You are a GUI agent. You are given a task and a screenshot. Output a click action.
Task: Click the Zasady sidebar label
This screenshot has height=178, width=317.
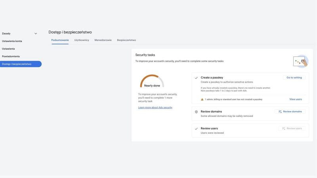tap(6, 34)
